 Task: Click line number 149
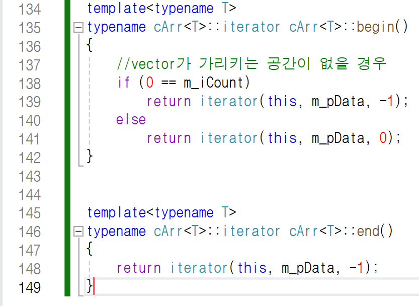(x=30, y=287)
